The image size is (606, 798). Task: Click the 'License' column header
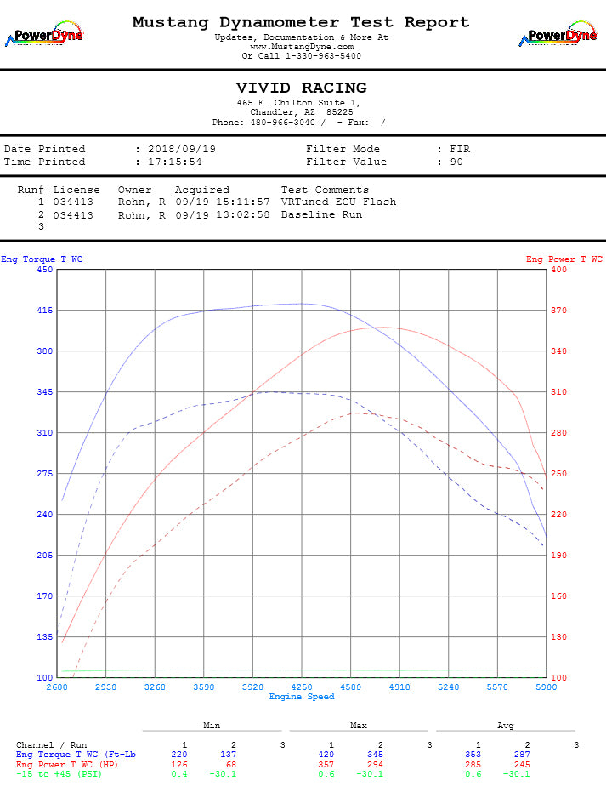coord(76,190)
